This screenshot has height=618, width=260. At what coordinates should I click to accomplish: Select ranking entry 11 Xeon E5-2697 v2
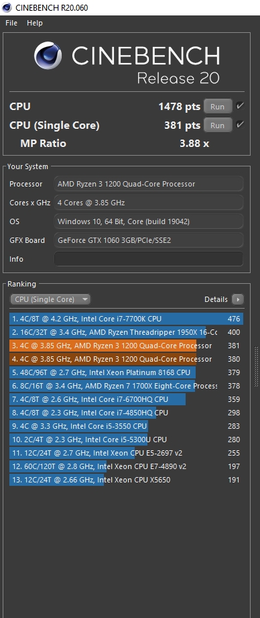[x=126, y=453]
